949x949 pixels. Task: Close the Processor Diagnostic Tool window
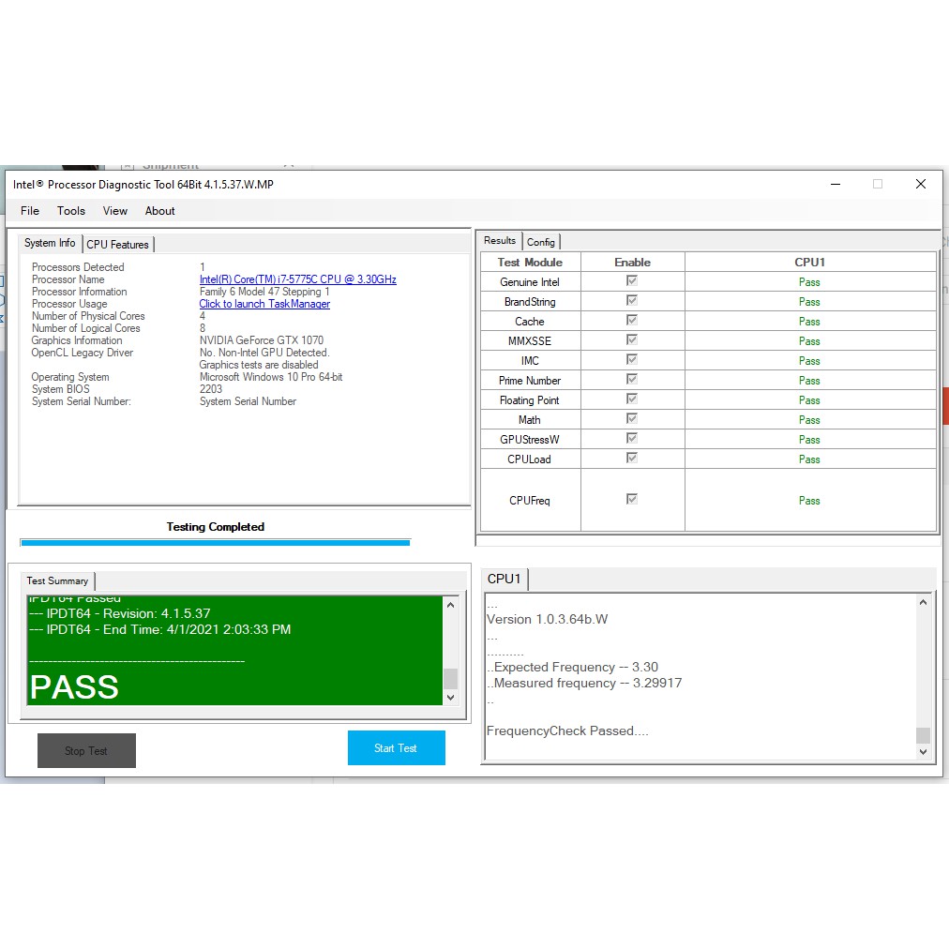(920, 185)
